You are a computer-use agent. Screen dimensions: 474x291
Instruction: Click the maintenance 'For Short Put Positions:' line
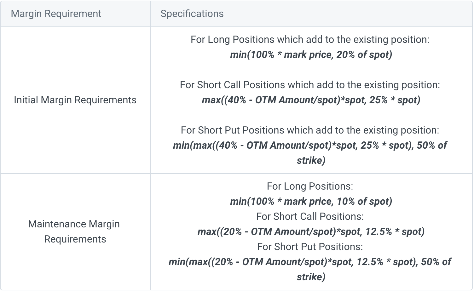coord(310,247)
